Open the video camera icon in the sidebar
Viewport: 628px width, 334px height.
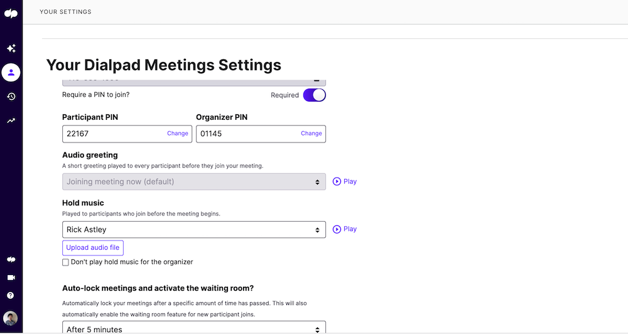(11, 277)
